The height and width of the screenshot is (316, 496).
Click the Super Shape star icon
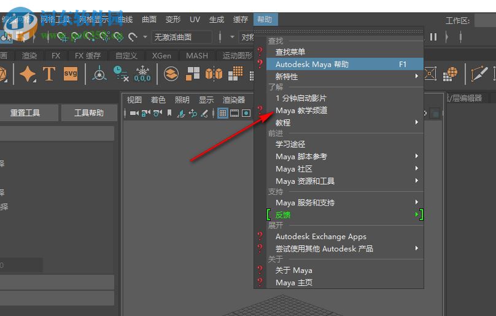pos(28,74)
